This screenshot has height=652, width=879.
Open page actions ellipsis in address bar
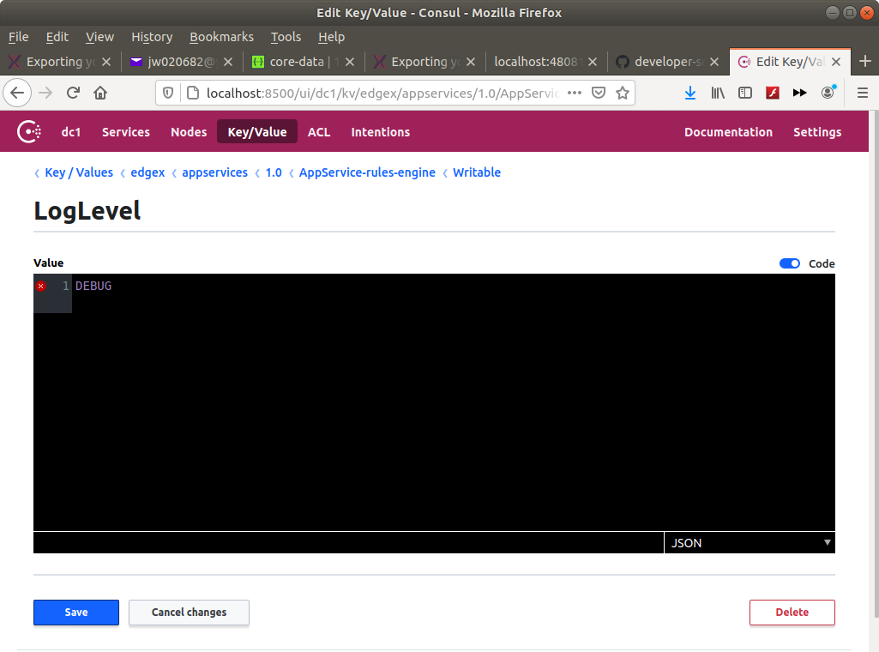tap(575, 93)
